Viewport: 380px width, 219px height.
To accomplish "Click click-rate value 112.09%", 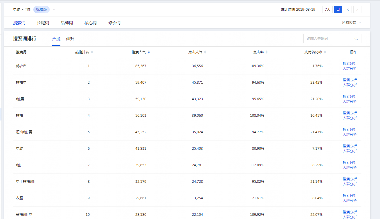I will point(257,165).
